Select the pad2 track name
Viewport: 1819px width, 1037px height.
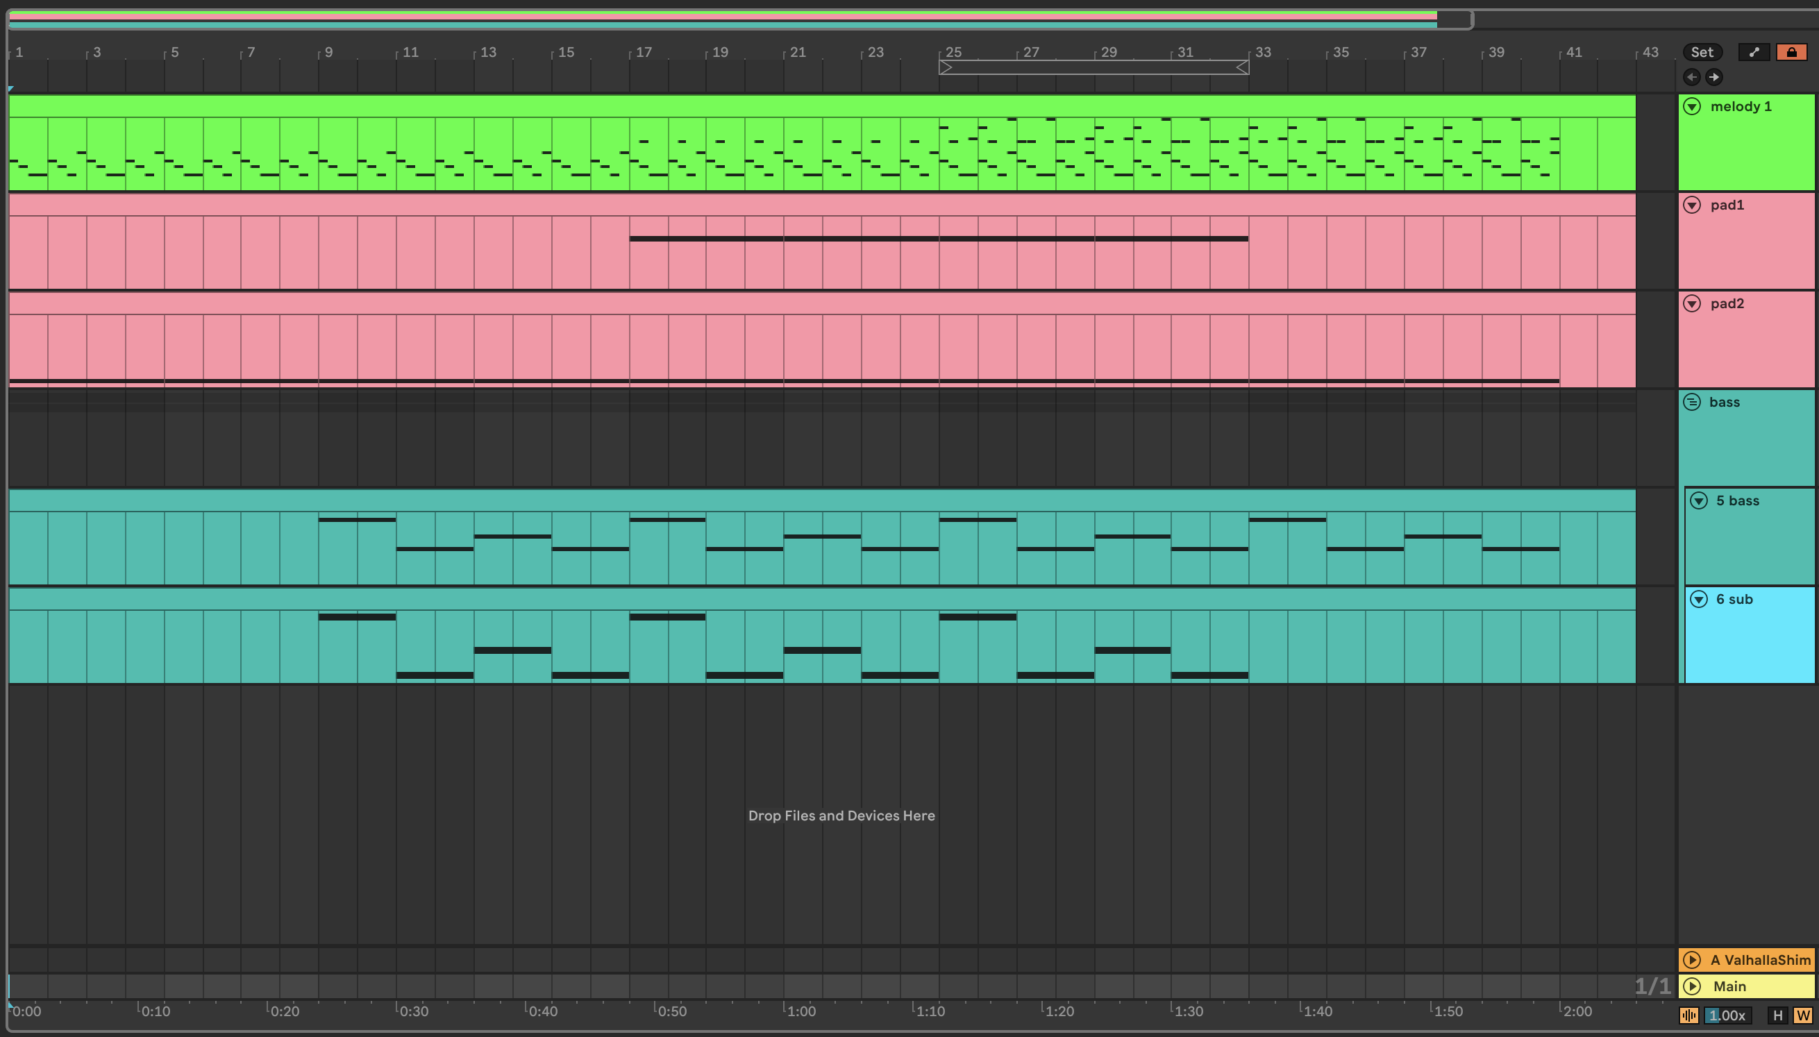tap(1727, 304)
